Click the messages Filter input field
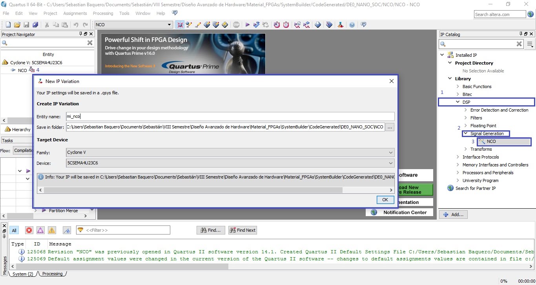This screenshot has height=285, width=536. [x=123, y=230]
